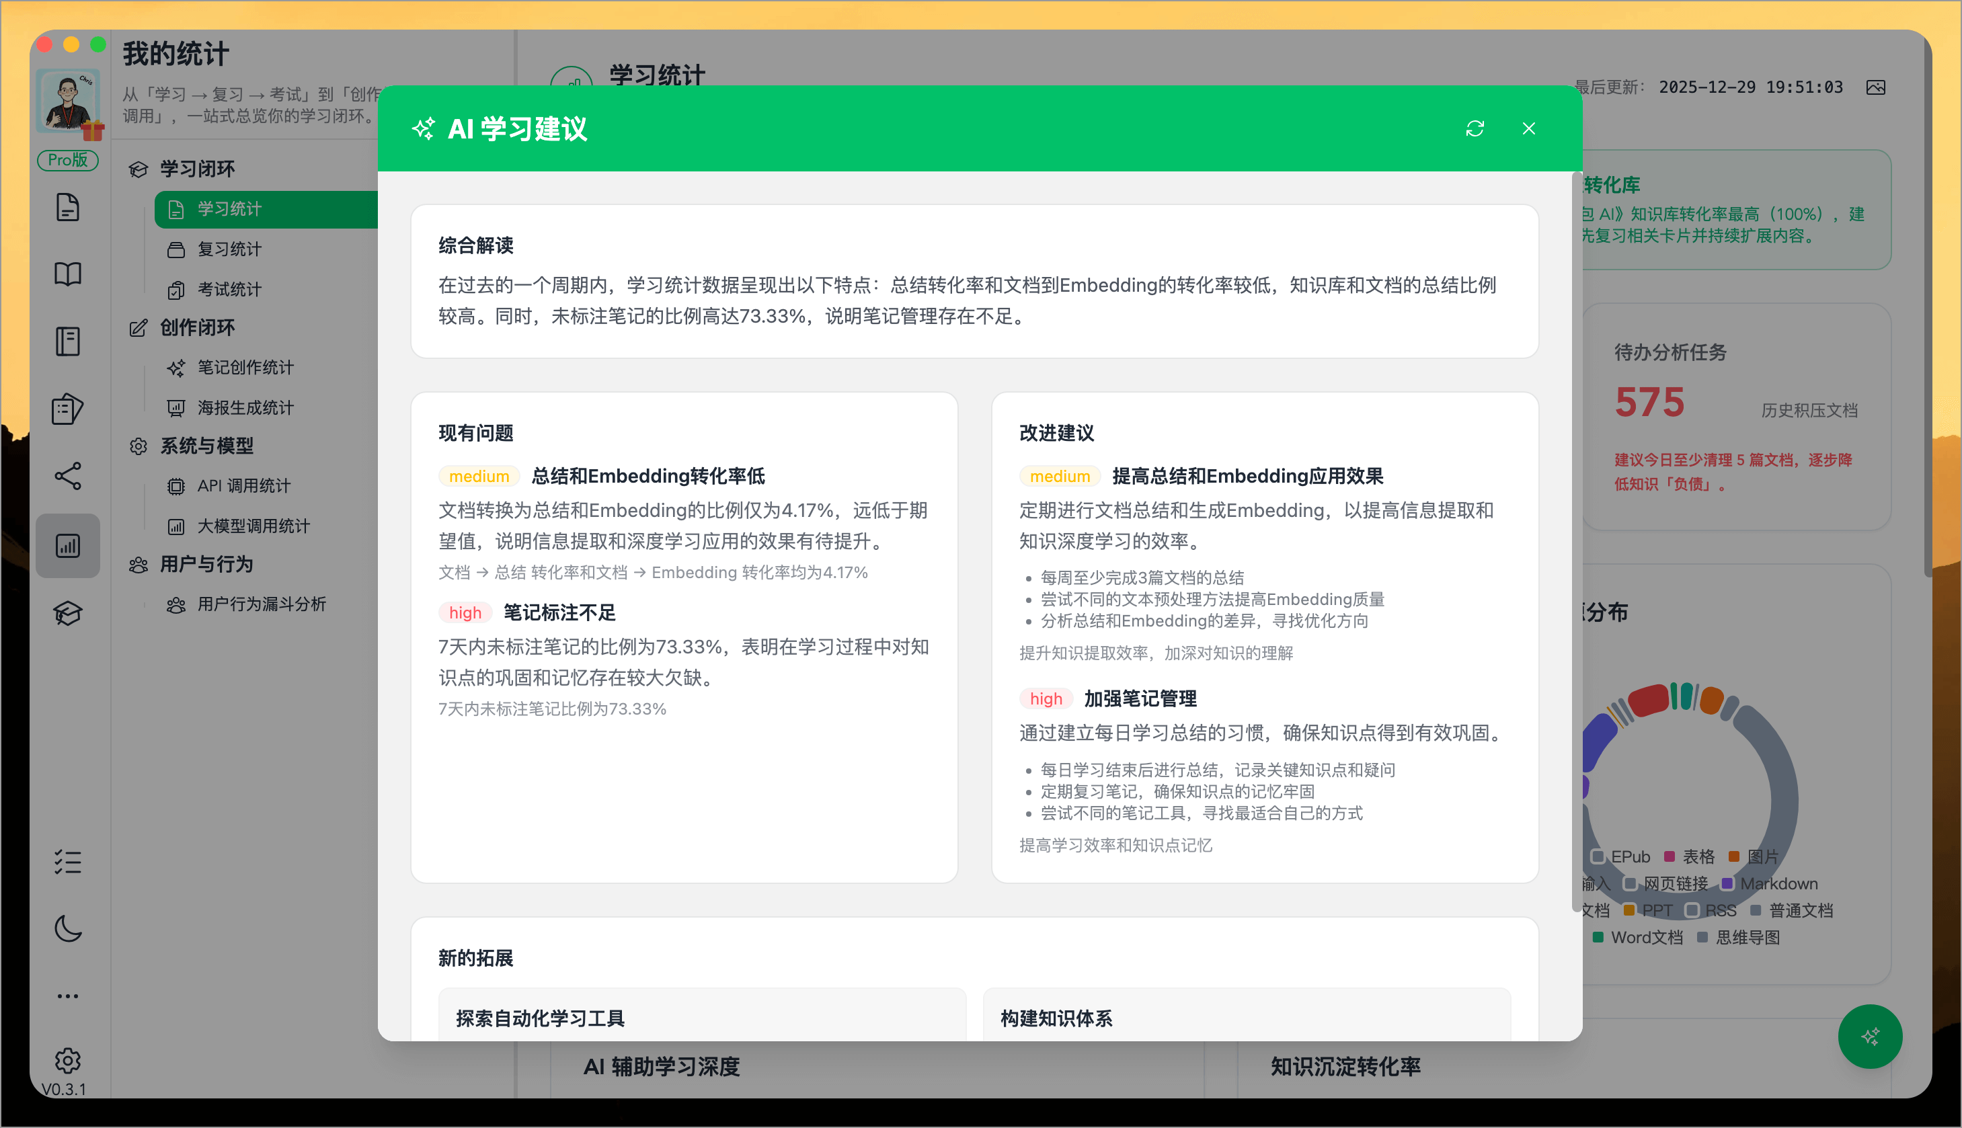This screenshot has width=1962, height=1128.
Task: Click the user avatar thumbnail at top left
Action: (x=68, y=101)
